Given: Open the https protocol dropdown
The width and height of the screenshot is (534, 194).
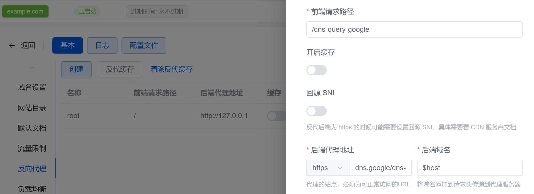Looking at the screenshot, I should click(x=328, y=168).
